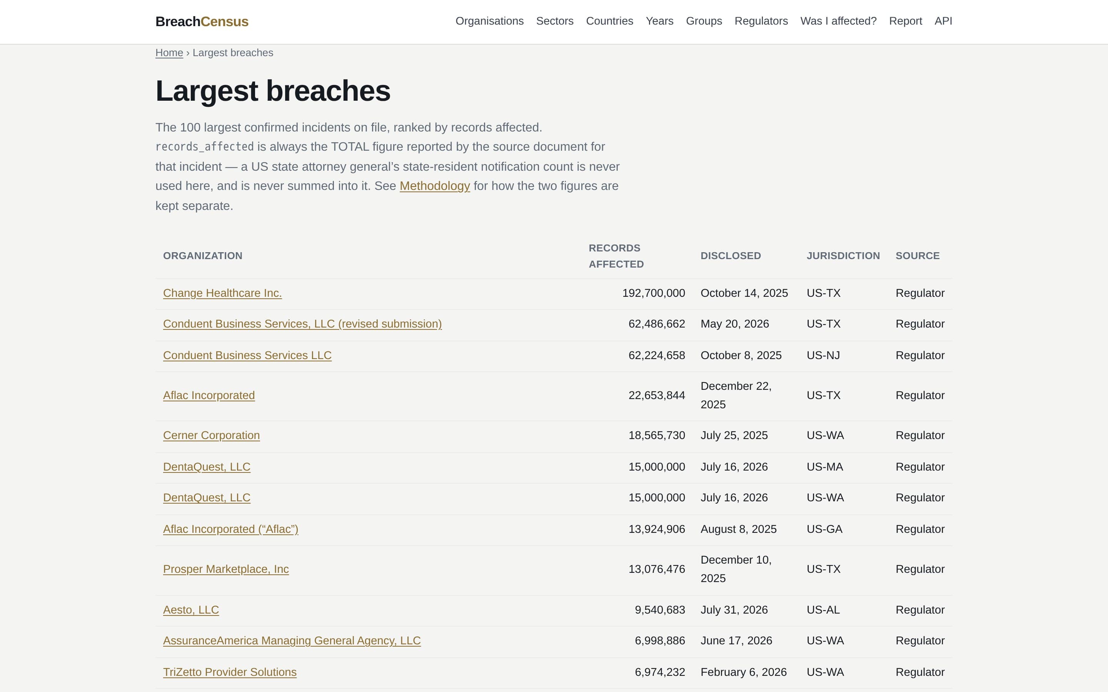Click the Records Affected column header
The width and height of the screenshot is (1108, 692).
click(616, 256)
